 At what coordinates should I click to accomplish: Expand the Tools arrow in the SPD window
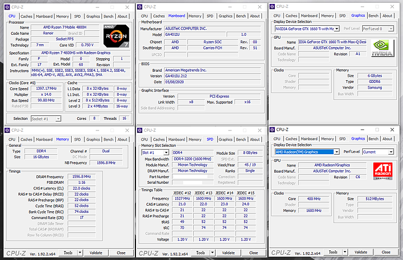coord(212,253)
